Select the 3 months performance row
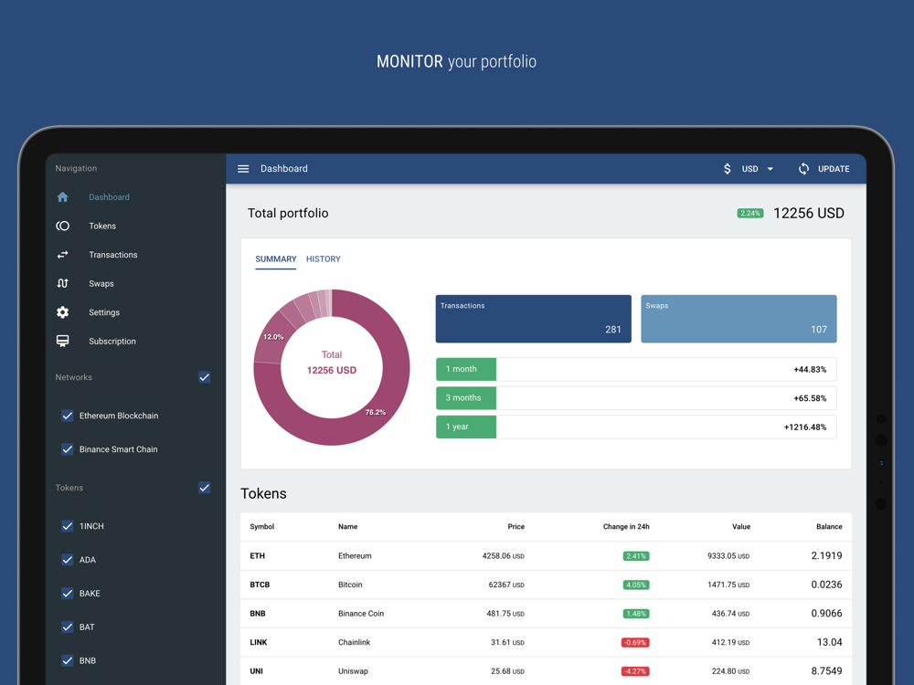 pyautogui.click(x=636, y=398)
